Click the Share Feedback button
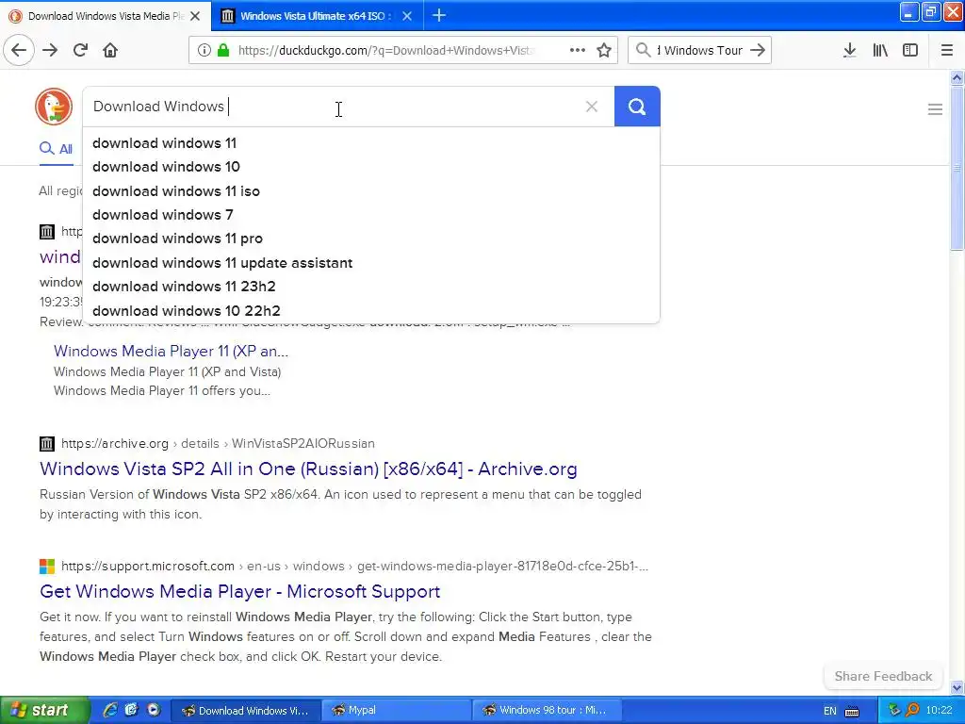965x724 pixels. pos(883,676)
